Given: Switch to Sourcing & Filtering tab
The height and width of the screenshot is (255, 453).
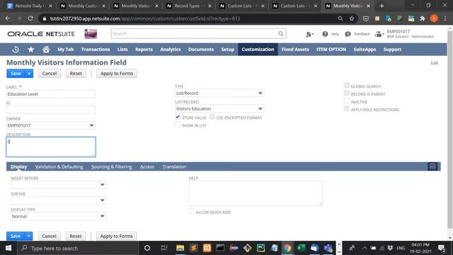Looking at the screenshot, I should click(112, 167).
